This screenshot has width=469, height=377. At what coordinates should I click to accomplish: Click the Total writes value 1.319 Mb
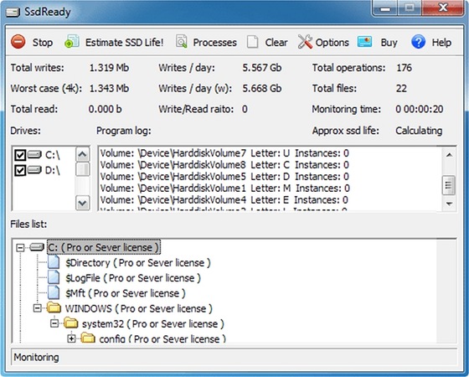click(109, 68)
